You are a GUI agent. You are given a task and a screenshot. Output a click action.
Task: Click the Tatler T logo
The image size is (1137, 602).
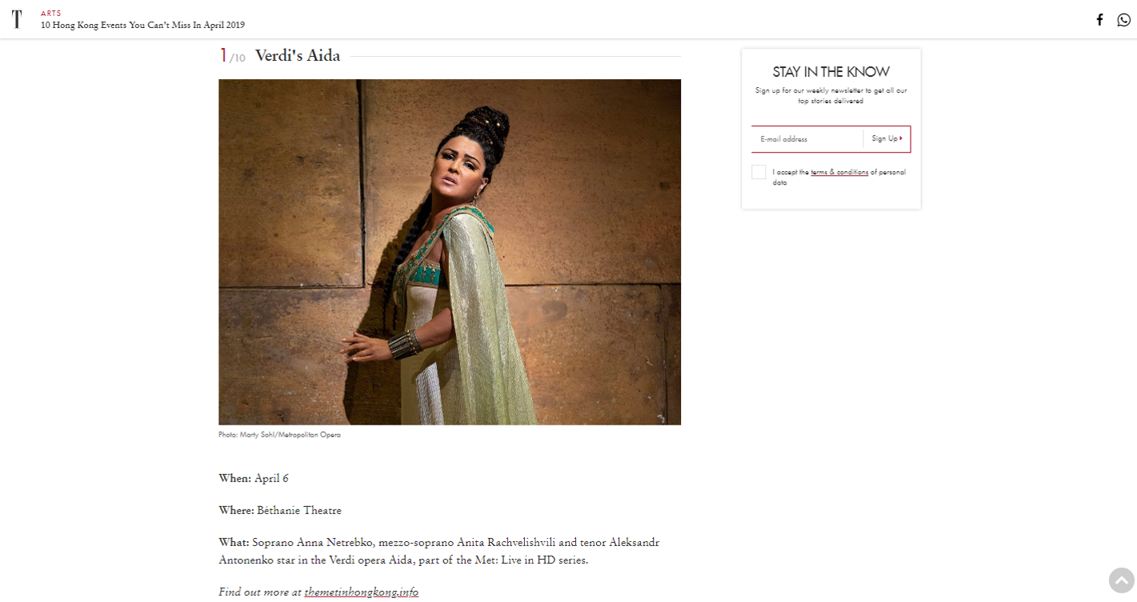click(x=17, y=19)
